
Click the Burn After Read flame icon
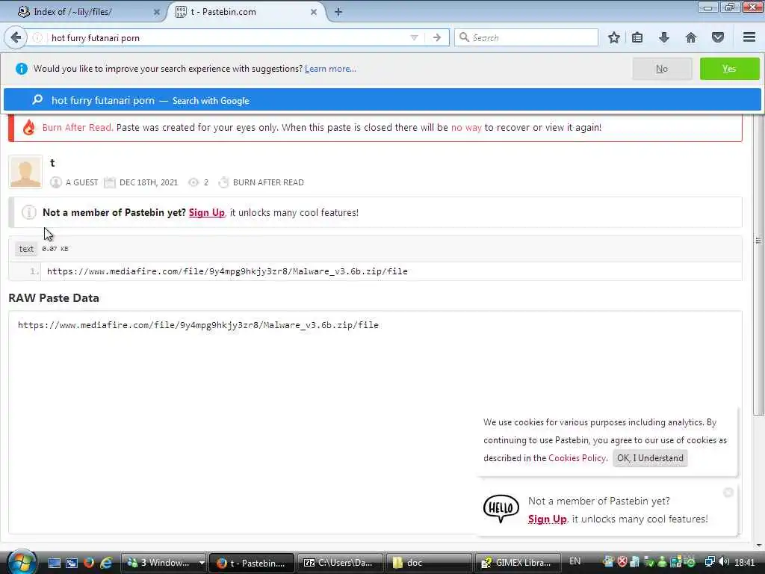[29, 127]
